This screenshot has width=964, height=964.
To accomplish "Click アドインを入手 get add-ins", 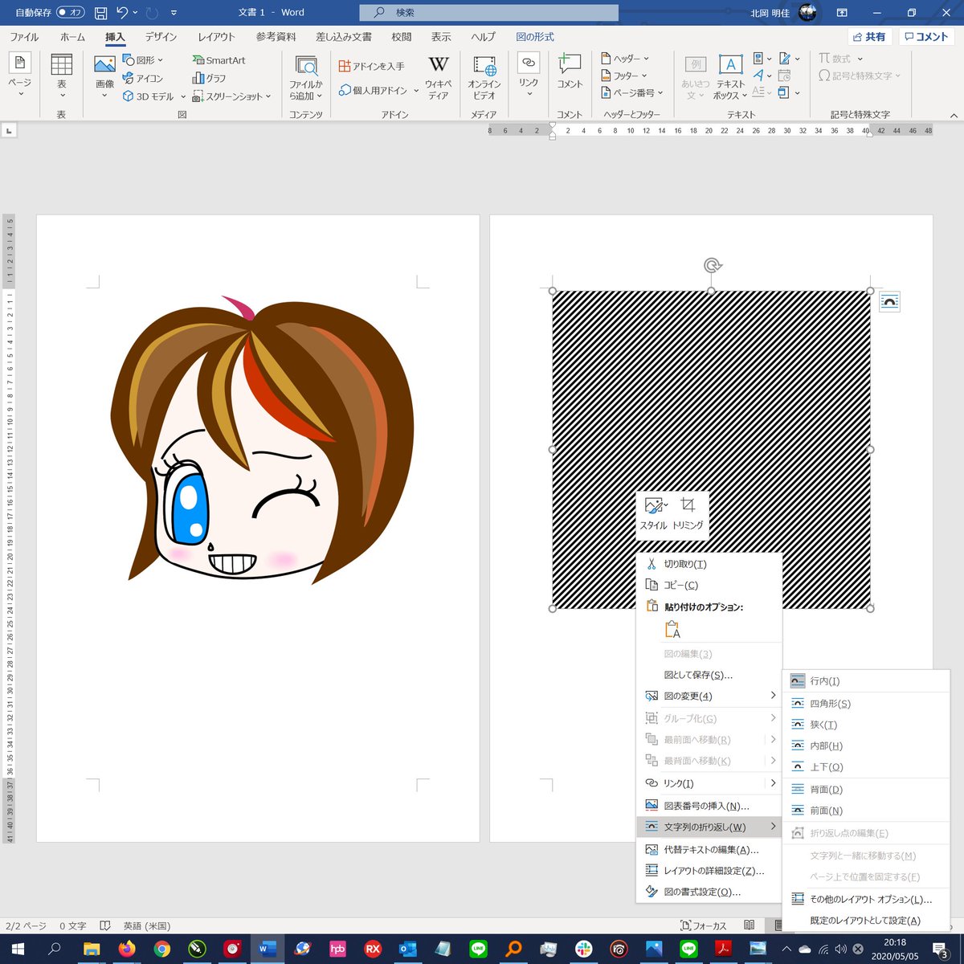I will pos(371,66).
